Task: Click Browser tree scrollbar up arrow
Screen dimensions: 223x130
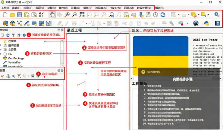Action: pyautogui.click(x=62, y=41)
